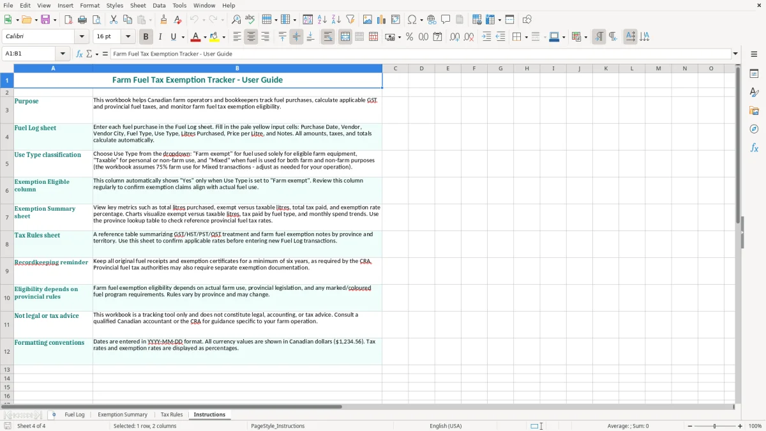766x431 pixels.
Task: Open Sidebar Gallery panel
Action: coord(754,111)
